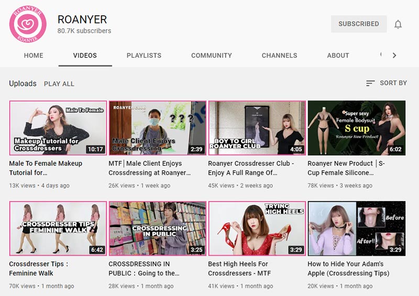Click the notification bell icon

[x=398, y=24]
